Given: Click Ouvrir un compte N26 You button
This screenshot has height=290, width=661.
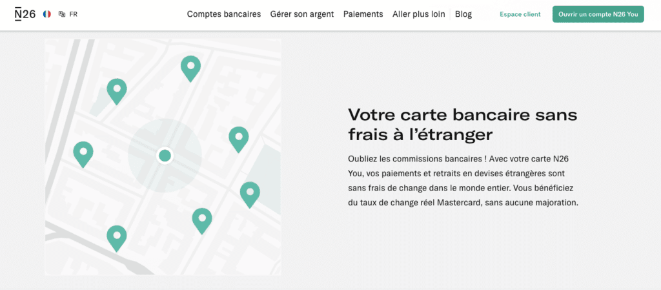Looking at the screenshot, I should [x=598, y=14].
